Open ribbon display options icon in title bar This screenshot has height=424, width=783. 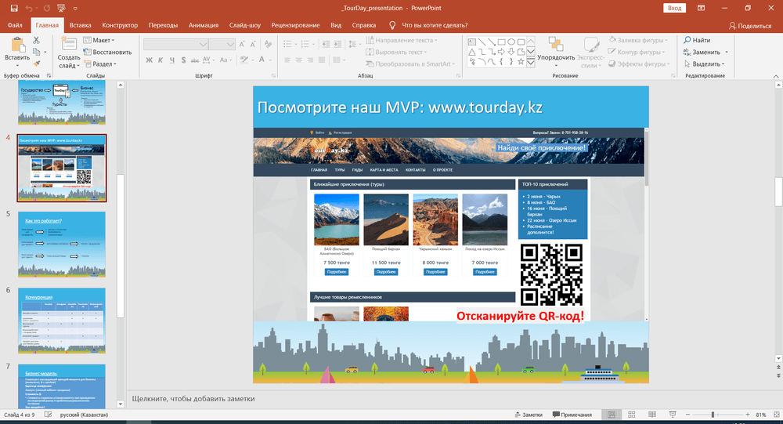(701, 8)
